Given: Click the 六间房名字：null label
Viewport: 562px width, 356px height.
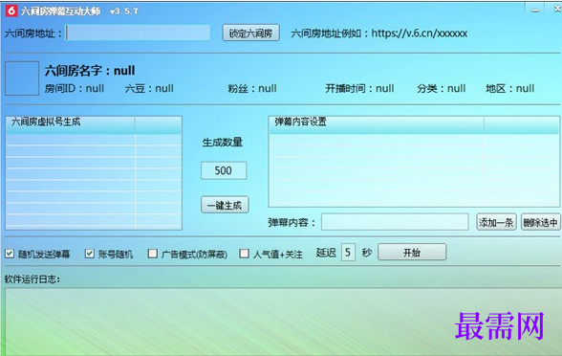Looking at the screenshot, I should 90,71.
